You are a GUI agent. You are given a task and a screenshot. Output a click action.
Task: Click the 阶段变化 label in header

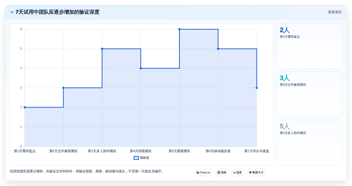click(335, 12)
